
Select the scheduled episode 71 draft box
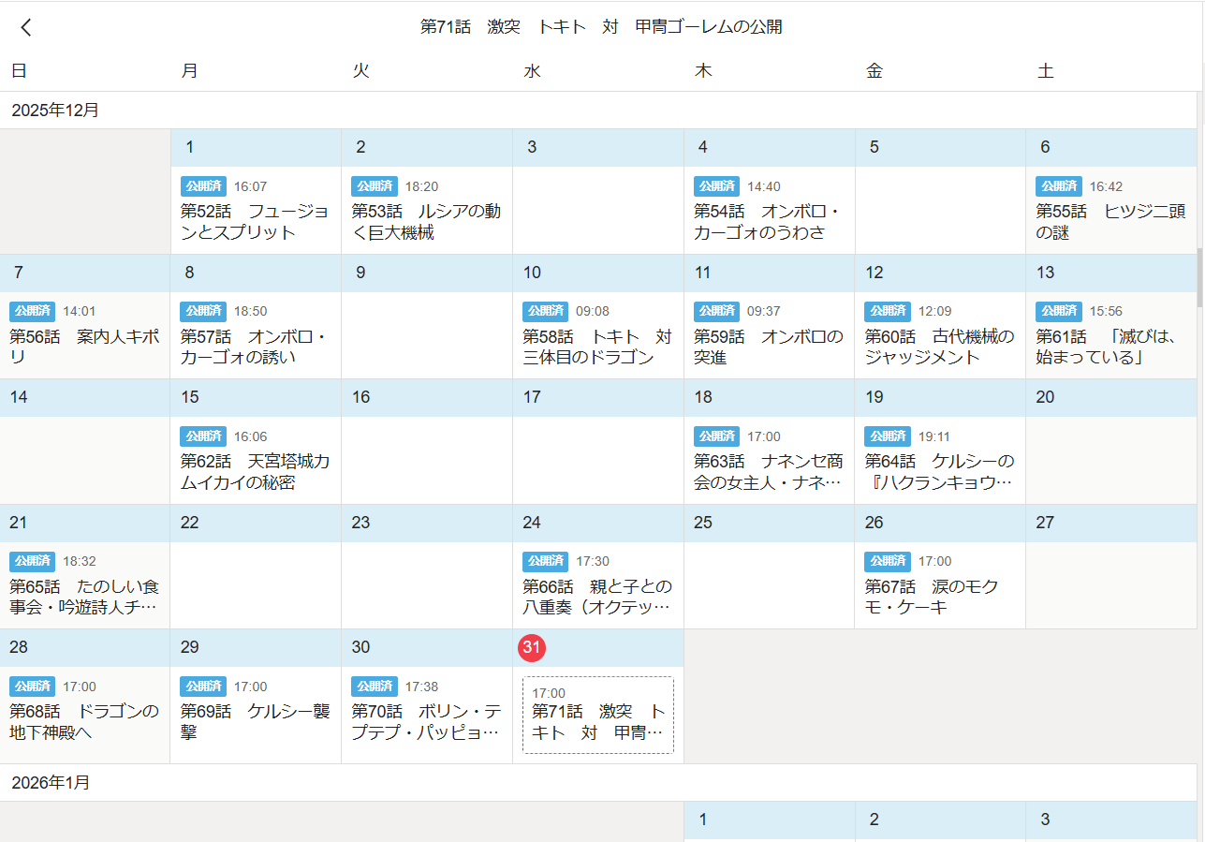597,715
